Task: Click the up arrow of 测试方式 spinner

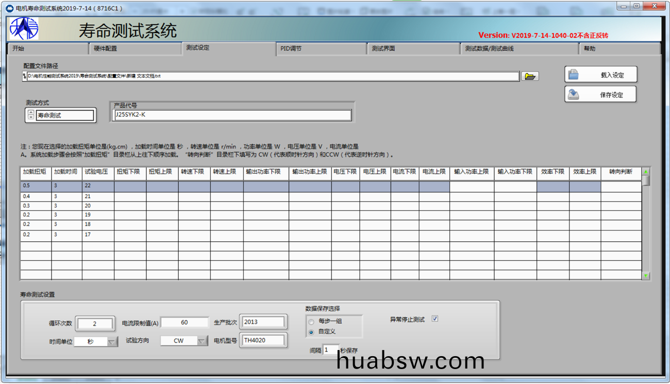Action: 31,112
